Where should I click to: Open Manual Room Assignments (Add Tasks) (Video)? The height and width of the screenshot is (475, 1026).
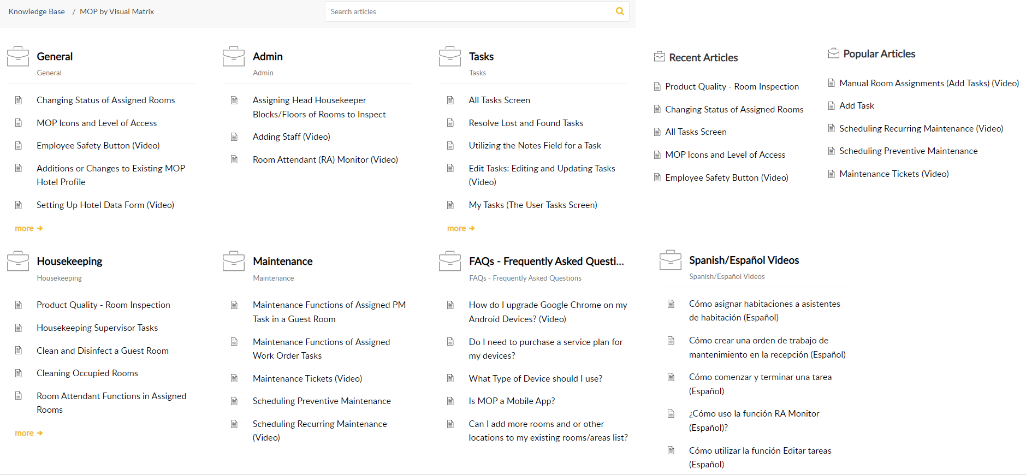coord(929,83)
